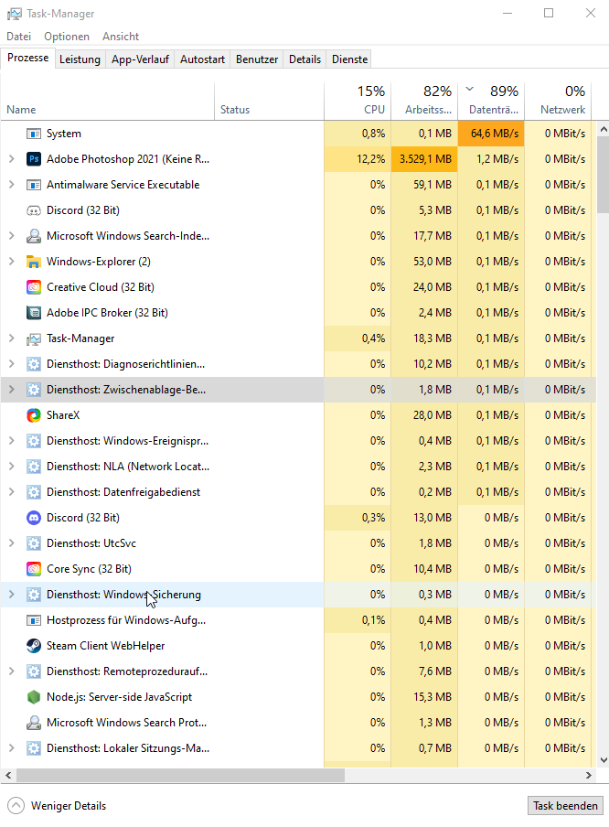Open the Autostart tab
The height and width of the screenshot is (827, 609).
tap(202, 59)
